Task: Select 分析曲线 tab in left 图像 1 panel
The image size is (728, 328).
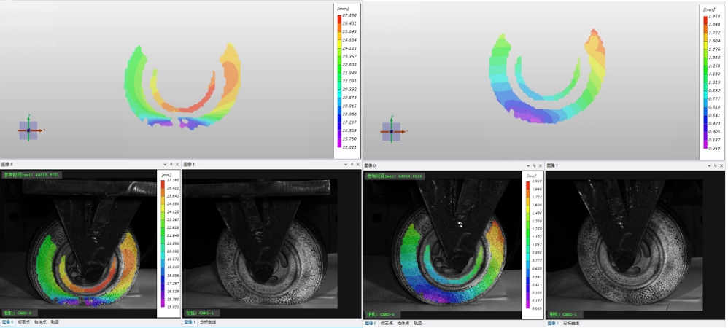Action: pyautogui.click(x=209, y=321)
